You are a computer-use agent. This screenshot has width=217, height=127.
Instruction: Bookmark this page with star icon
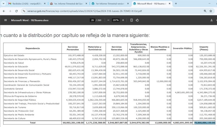(x=211, y=11)
